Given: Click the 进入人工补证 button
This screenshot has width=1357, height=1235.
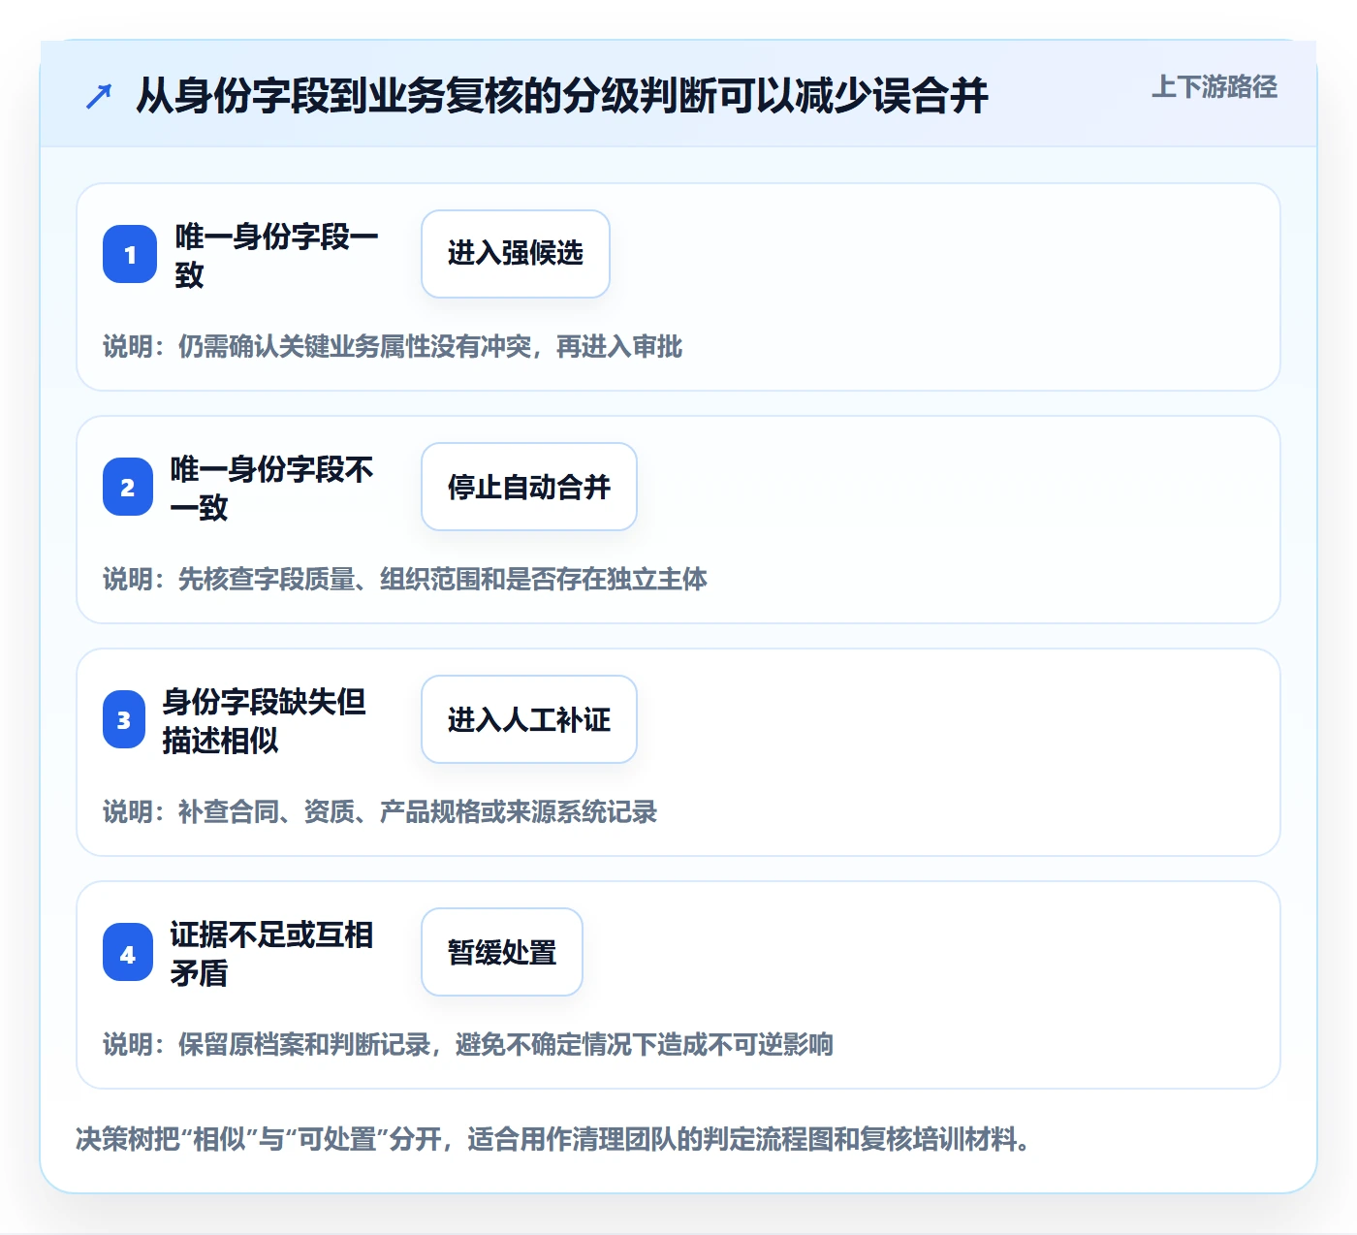Looking at the screenshot, I should coord(529,719).
